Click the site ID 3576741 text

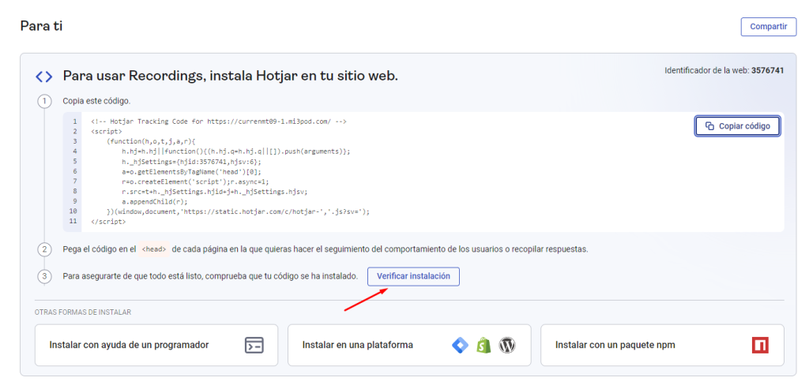point(768,70)
